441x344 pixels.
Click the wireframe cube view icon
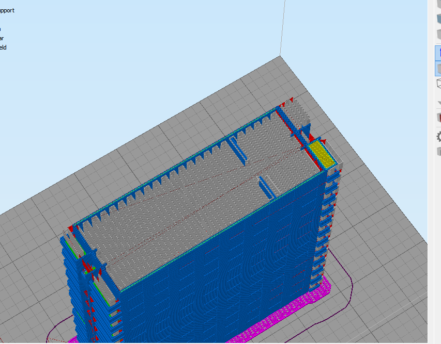pos(438,83)
